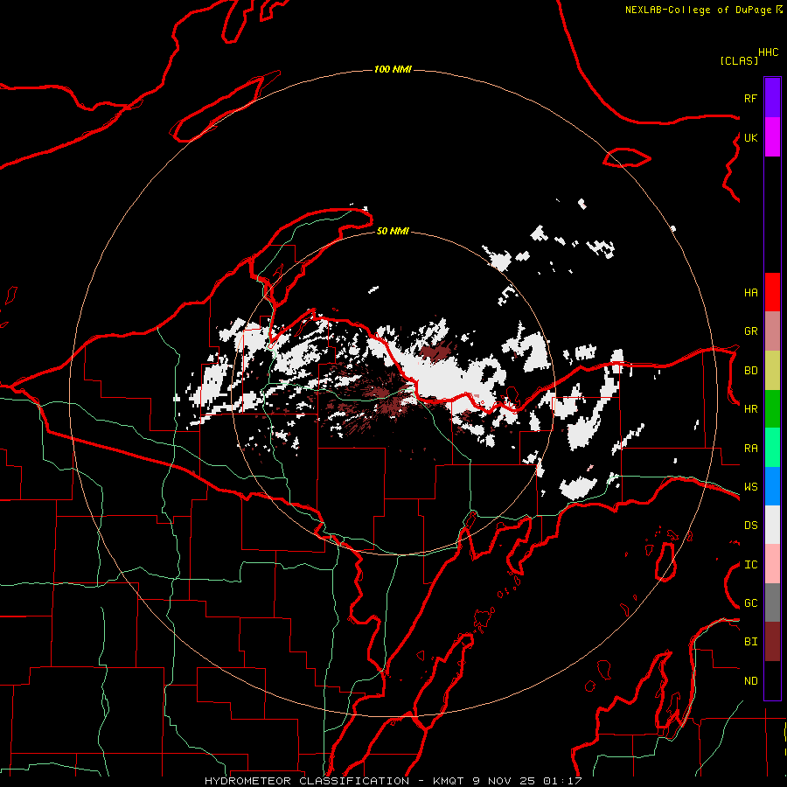Click the WS blue legend swatch
The image size is (787, 787).
point(772,486)
